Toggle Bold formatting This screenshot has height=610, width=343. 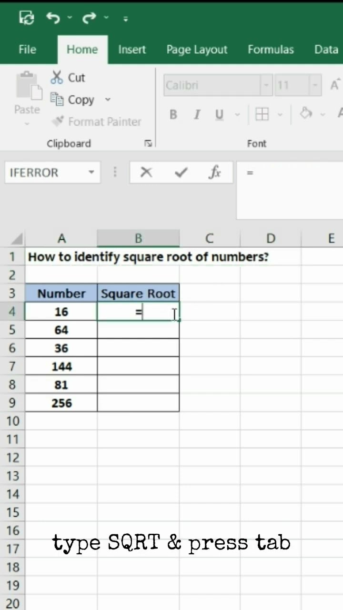173,114
